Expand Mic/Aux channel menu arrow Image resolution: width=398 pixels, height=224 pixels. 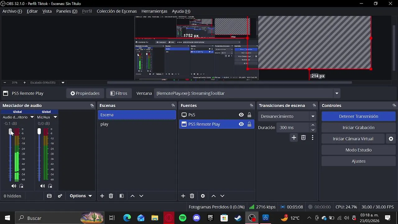tap(55, 117)
